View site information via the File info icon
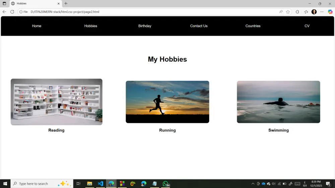This screenshot has width=335, height=188. pyautogui.click(x=23, y=12)
